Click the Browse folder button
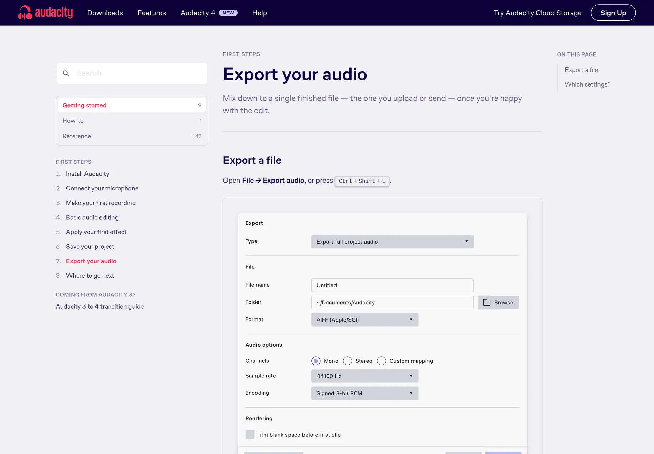 498,302
